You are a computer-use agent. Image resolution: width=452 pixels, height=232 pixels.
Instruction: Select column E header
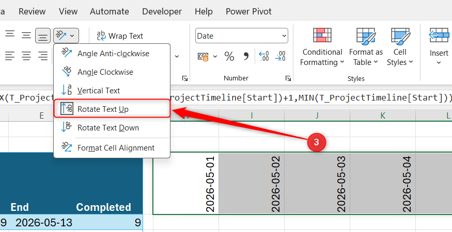pos(41,115)
